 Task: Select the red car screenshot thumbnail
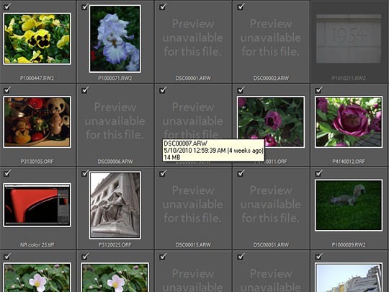37,205
